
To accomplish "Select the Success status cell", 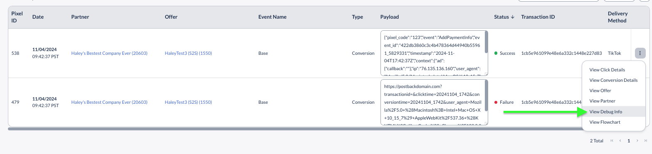I will 504,53.
